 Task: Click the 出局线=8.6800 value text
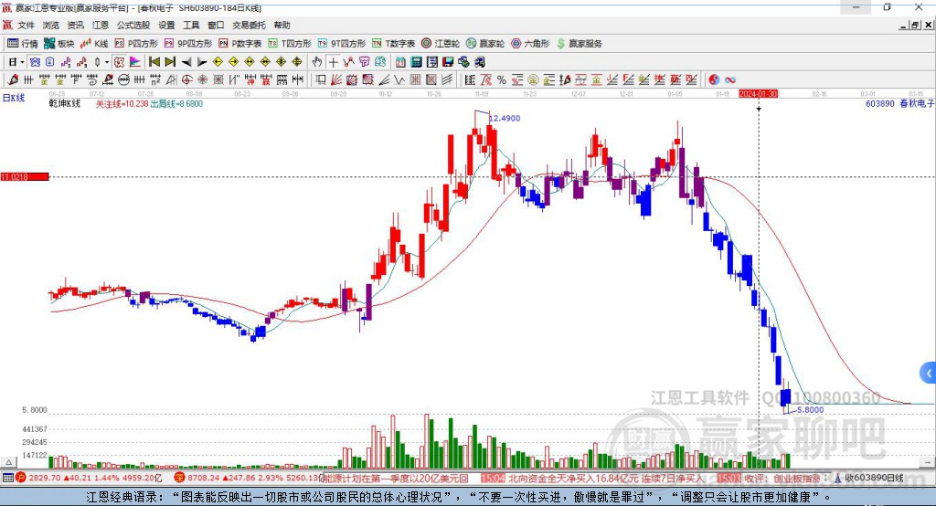tap(176, 104)
